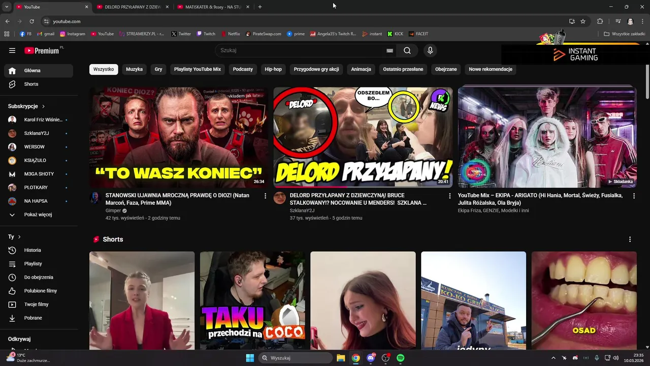Viewport: 650px width, 366px height.
Task: Switch to the MATISKATER & 9ssey tab
Action: pos(213,7)
